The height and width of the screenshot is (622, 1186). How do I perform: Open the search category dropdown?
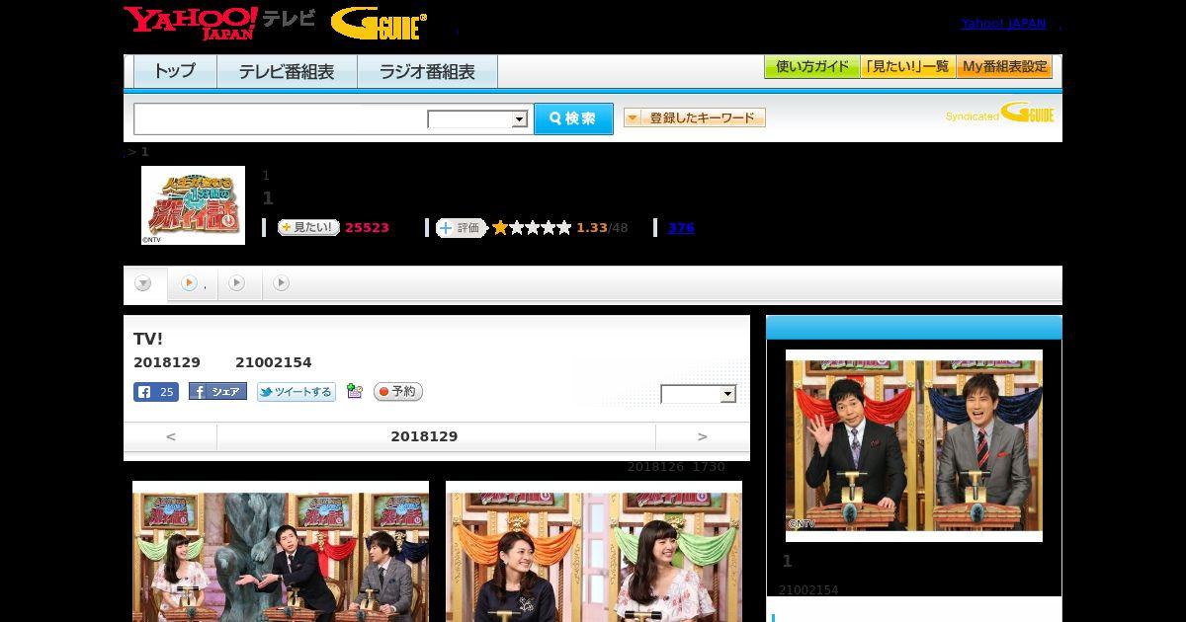(x=477, y=119)
